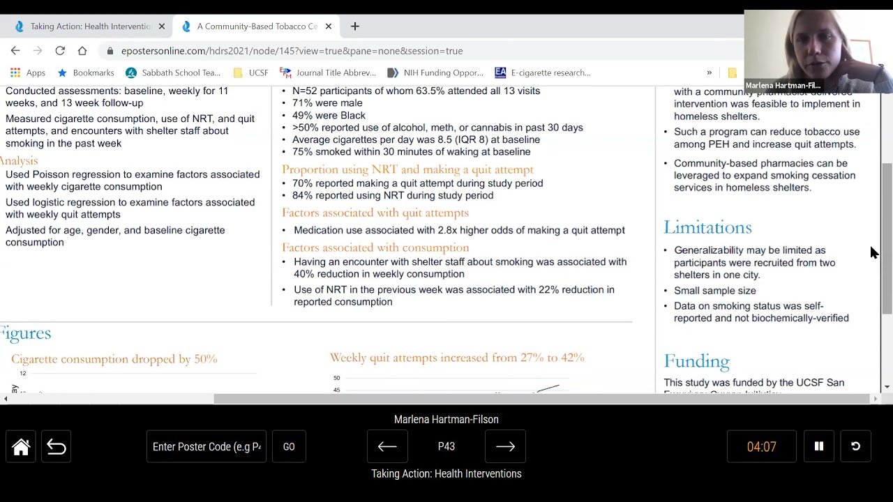Click the 04:07 timer display
The image size is (893, 502).
pos(762,447)
